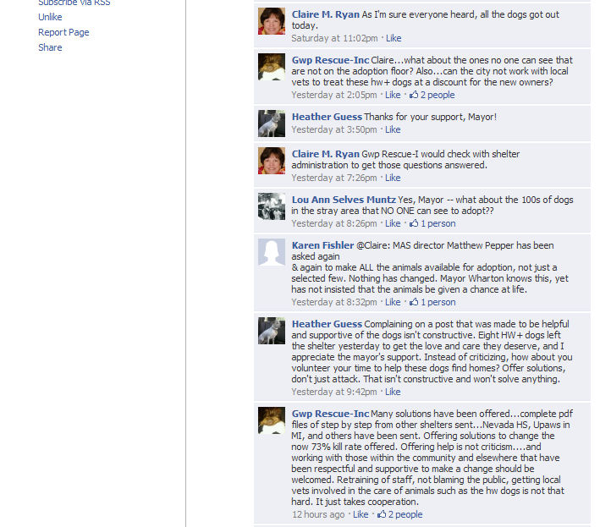The height and width of the screenshot is (527, 600).
Task: Click thumbs-up icon on the 12 hours ago comment
Action: [382, 514]
